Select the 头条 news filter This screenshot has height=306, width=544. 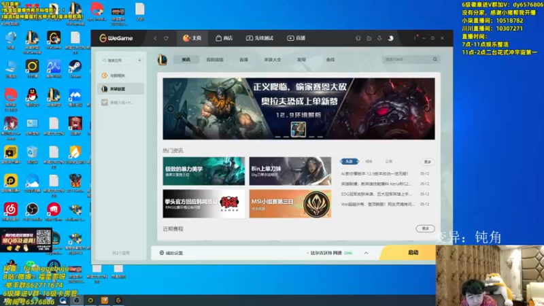tap(350, 161)
